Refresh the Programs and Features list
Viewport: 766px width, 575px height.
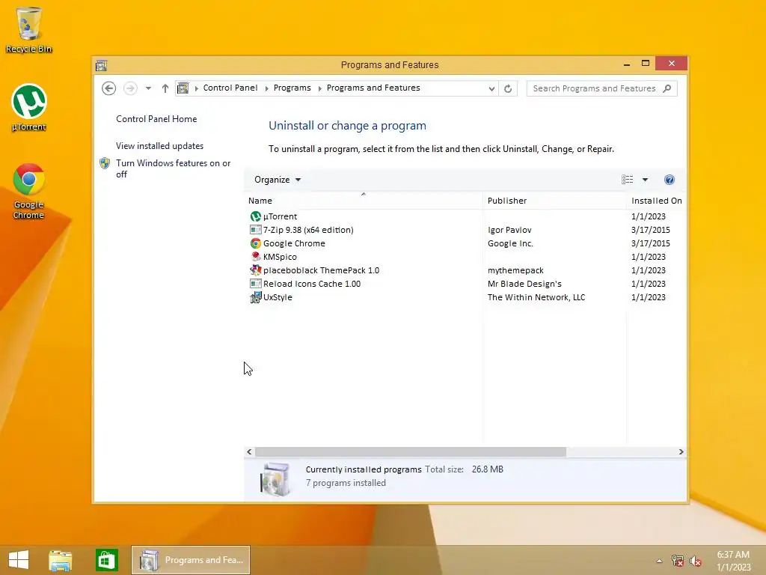(x=508, y=88)
